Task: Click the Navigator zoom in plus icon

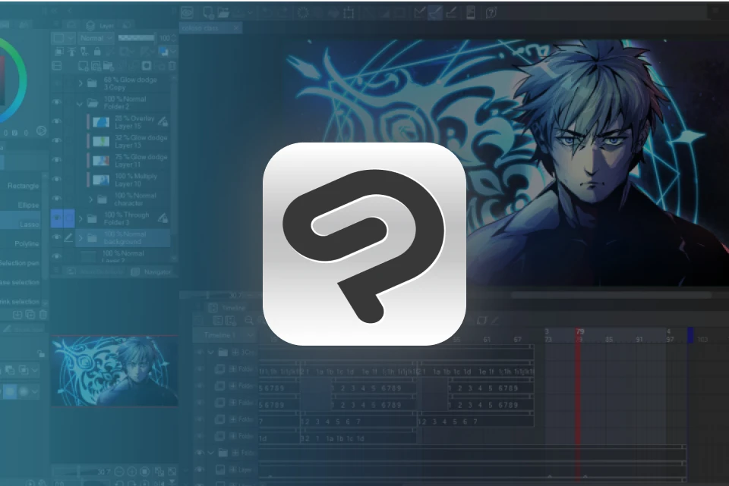Action: [x=131, y=472]
